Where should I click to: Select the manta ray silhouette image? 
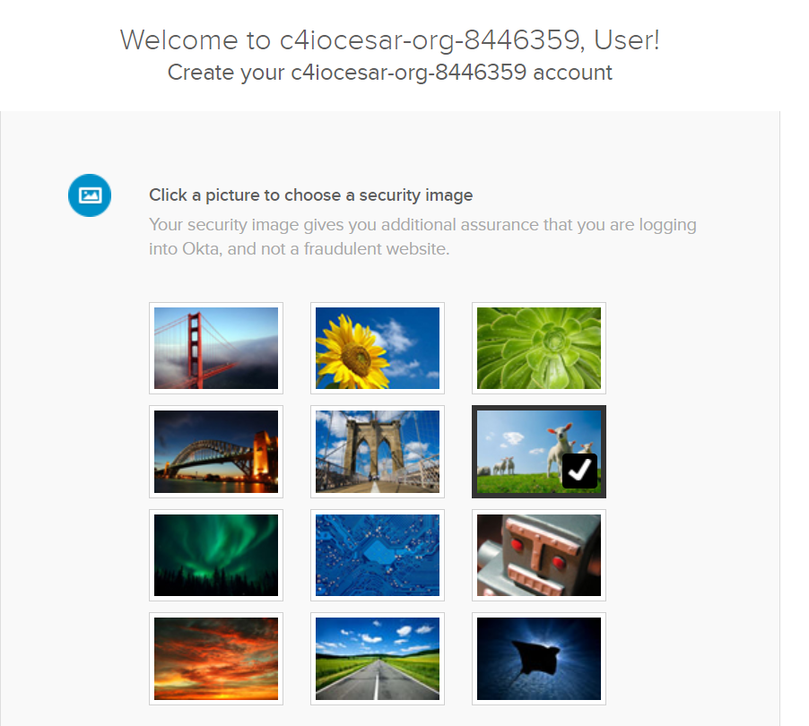(539, 659)
